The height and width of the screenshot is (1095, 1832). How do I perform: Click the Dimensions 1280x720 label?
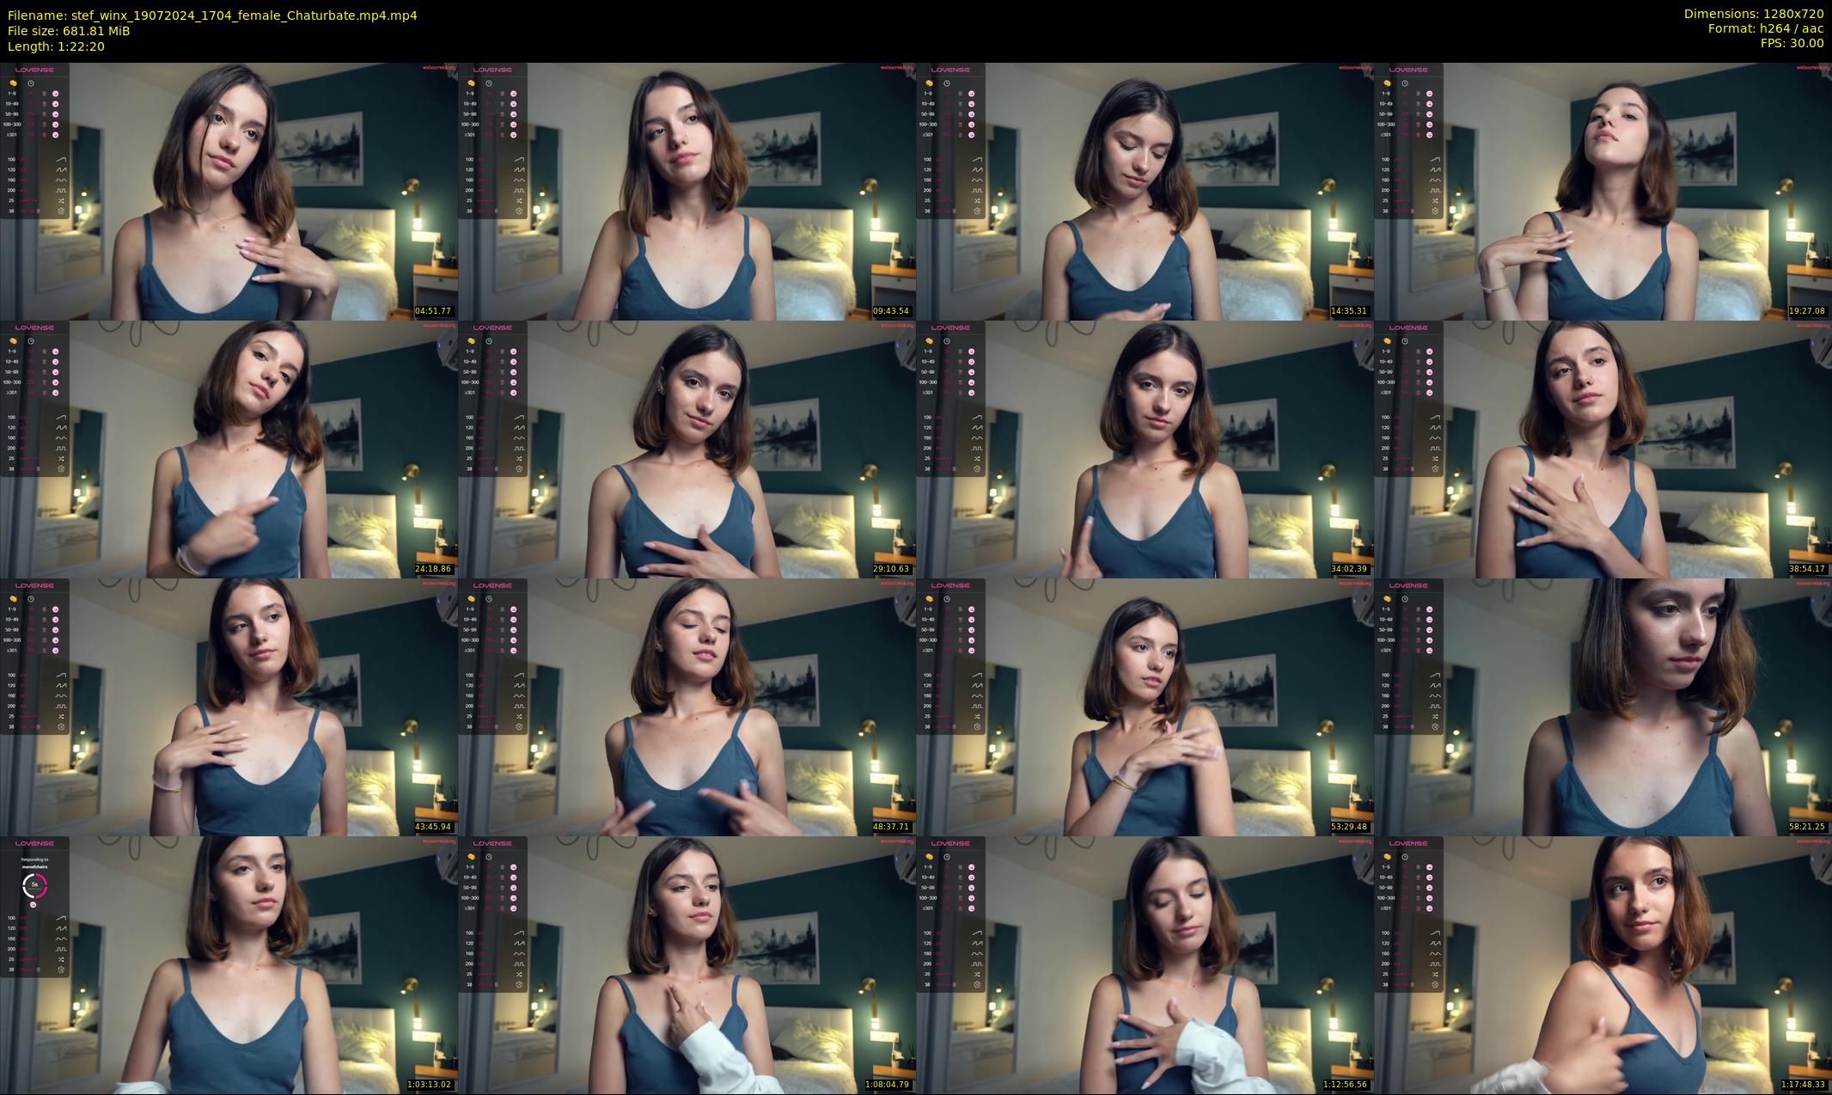pyautogui.click(x=1753, y=14)
